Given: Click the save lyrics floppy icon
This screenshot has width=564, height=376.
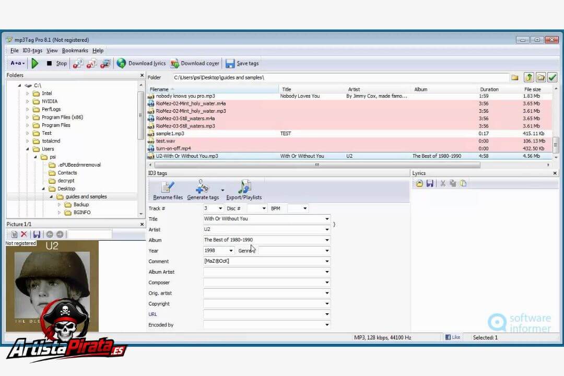Looking at the screenshot, I should point(430,183).
